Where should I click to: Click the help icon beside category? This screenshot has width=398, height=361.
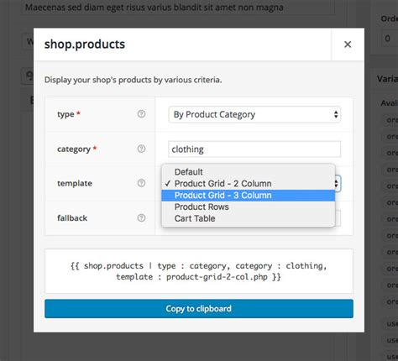click(x=141, y=149)
